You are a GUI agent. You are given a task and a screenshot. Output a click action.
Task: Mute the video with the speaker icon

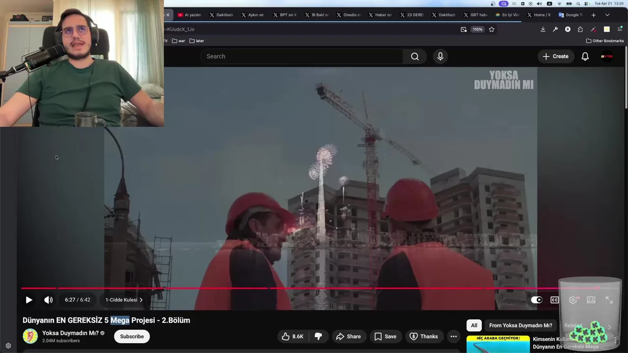tap(48, 300)
